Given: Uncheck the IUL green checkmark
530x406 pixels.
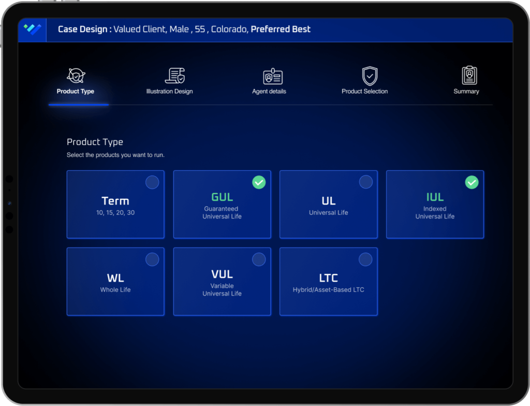Looking at the screenshot, I should point(472,182).
